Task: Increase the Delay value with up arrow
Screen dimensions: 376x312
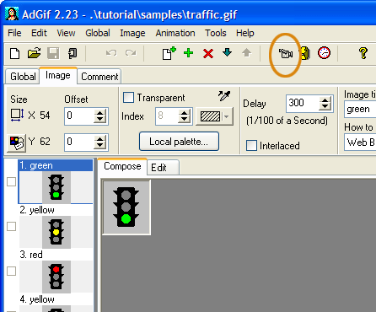Action: coord(325,100)
